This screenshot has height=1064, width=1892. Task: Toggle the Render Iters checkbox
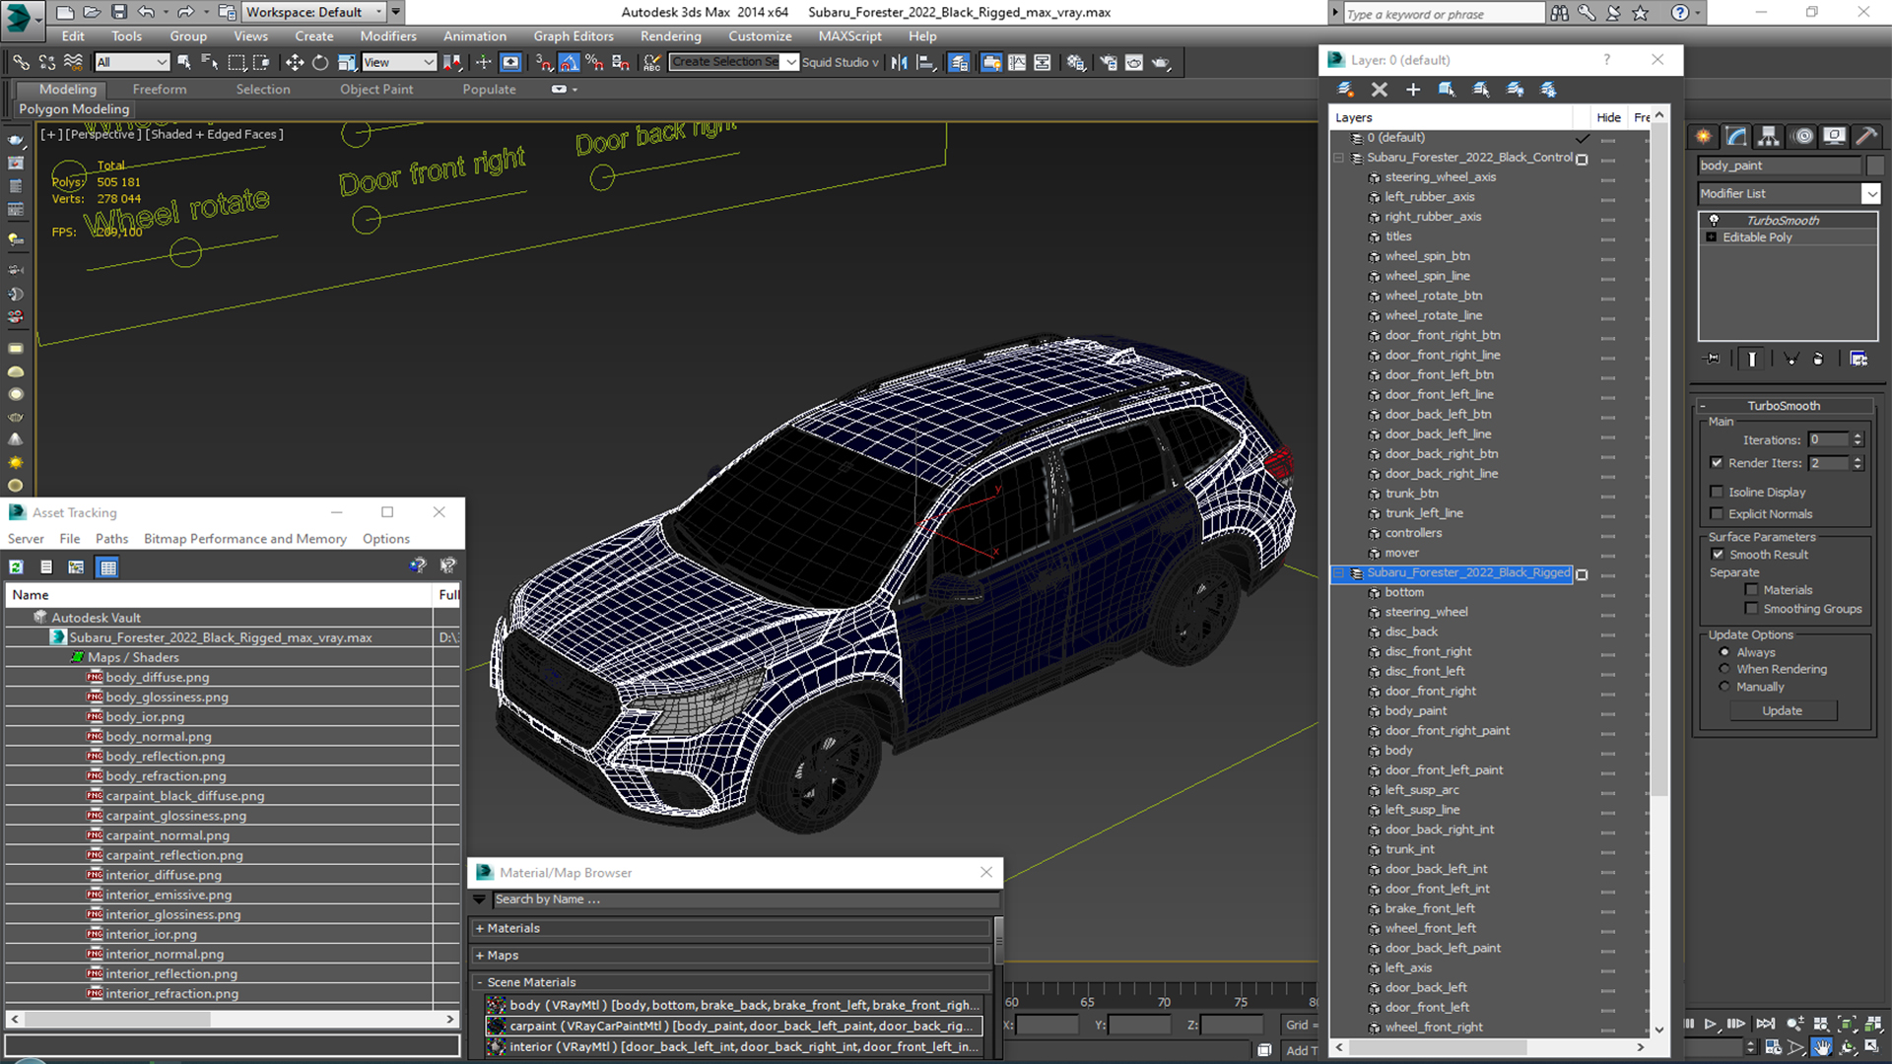pos(1717,463)
